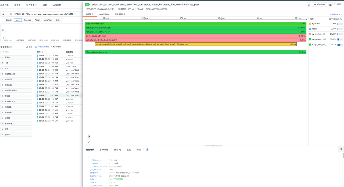The width and height of the screenshot is (344, 187).
Task: Expand the 页面地址分组 filter
Action: 16,74
